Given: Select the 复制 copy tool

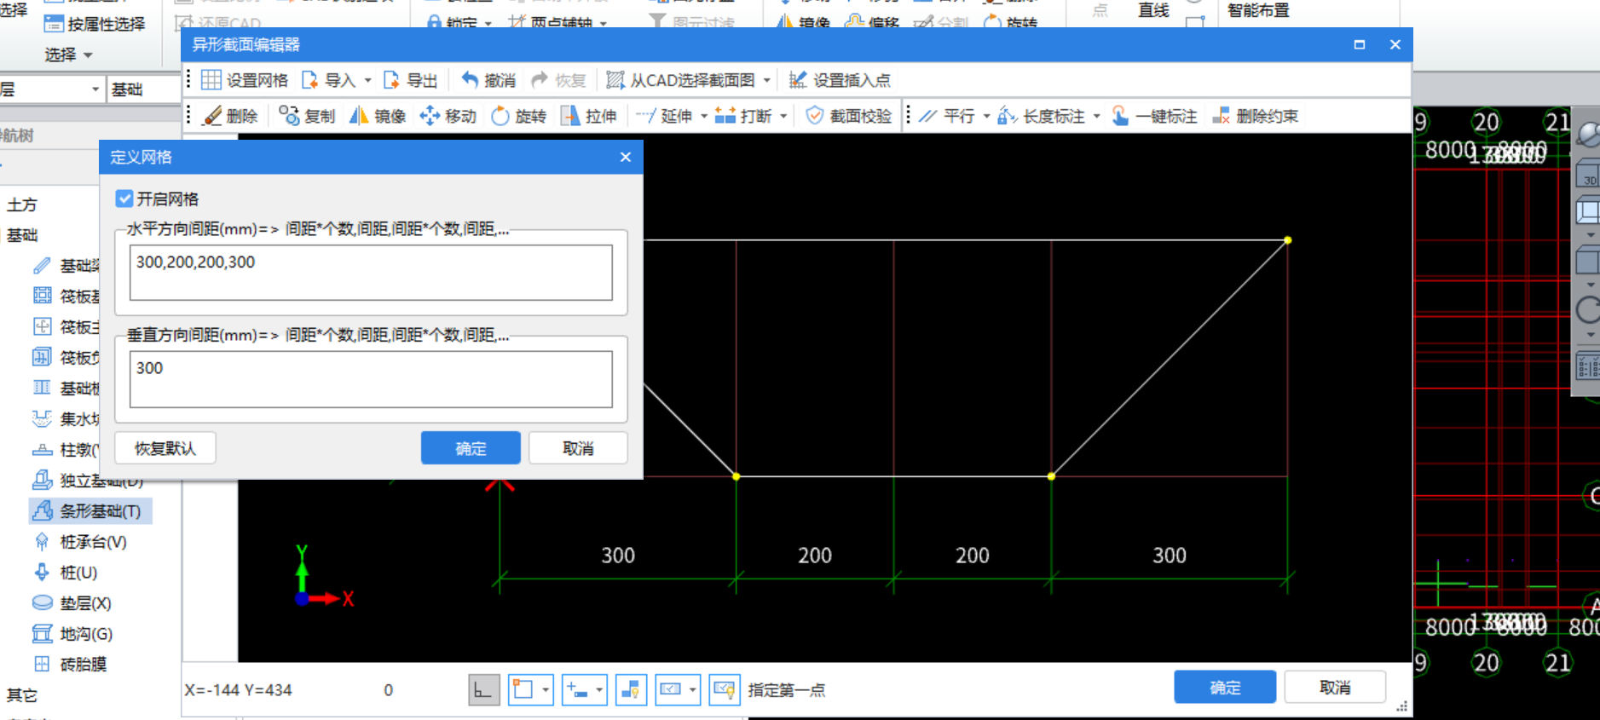Looking at the screenshot, I should point(308,116).
